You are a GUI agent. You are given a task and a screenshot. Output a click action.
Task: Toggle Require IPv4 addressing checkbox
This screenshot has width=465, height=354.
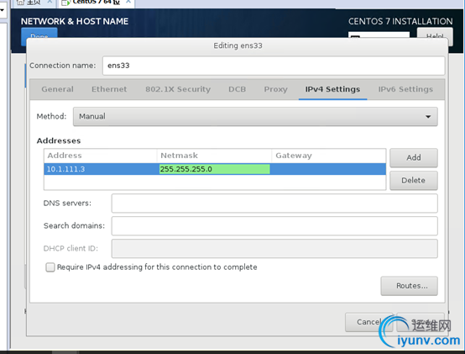click(50, 267)
